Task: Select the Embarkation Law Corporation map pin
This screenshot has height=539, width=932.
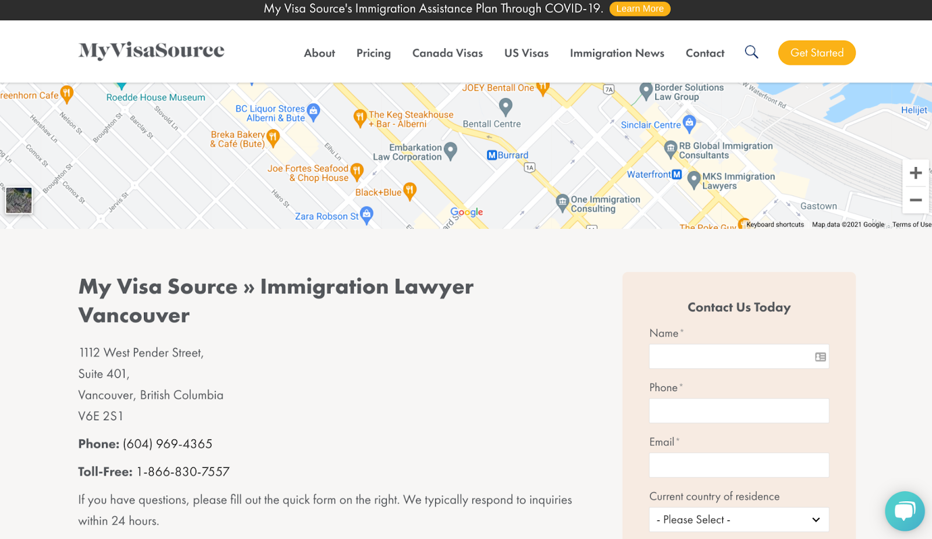Action: pos(450,151)
